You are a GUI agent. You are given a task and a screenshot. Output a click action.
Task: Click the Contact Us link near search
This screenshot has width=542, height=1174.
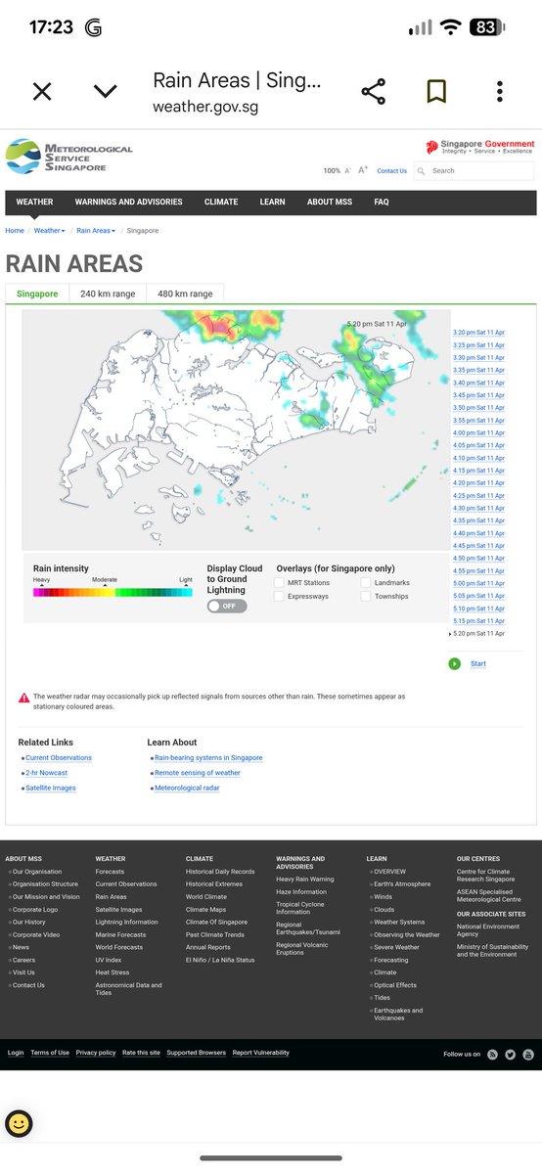(391, 170)
